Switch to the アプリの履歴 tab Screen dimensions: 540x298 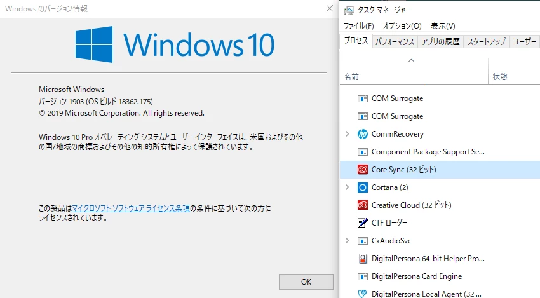440,42
